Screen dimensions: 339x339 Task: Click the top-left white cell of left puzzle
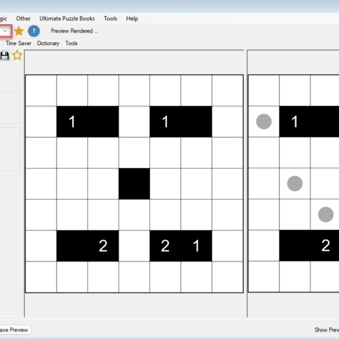click(x=41, y=90)
